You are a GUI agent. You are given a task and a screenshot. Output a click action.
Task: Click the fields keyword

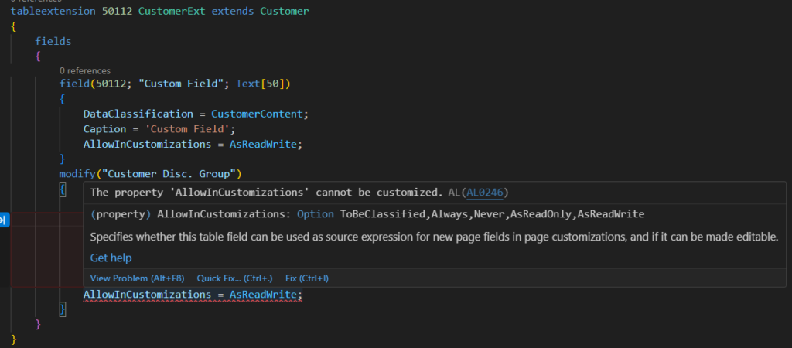53,40
